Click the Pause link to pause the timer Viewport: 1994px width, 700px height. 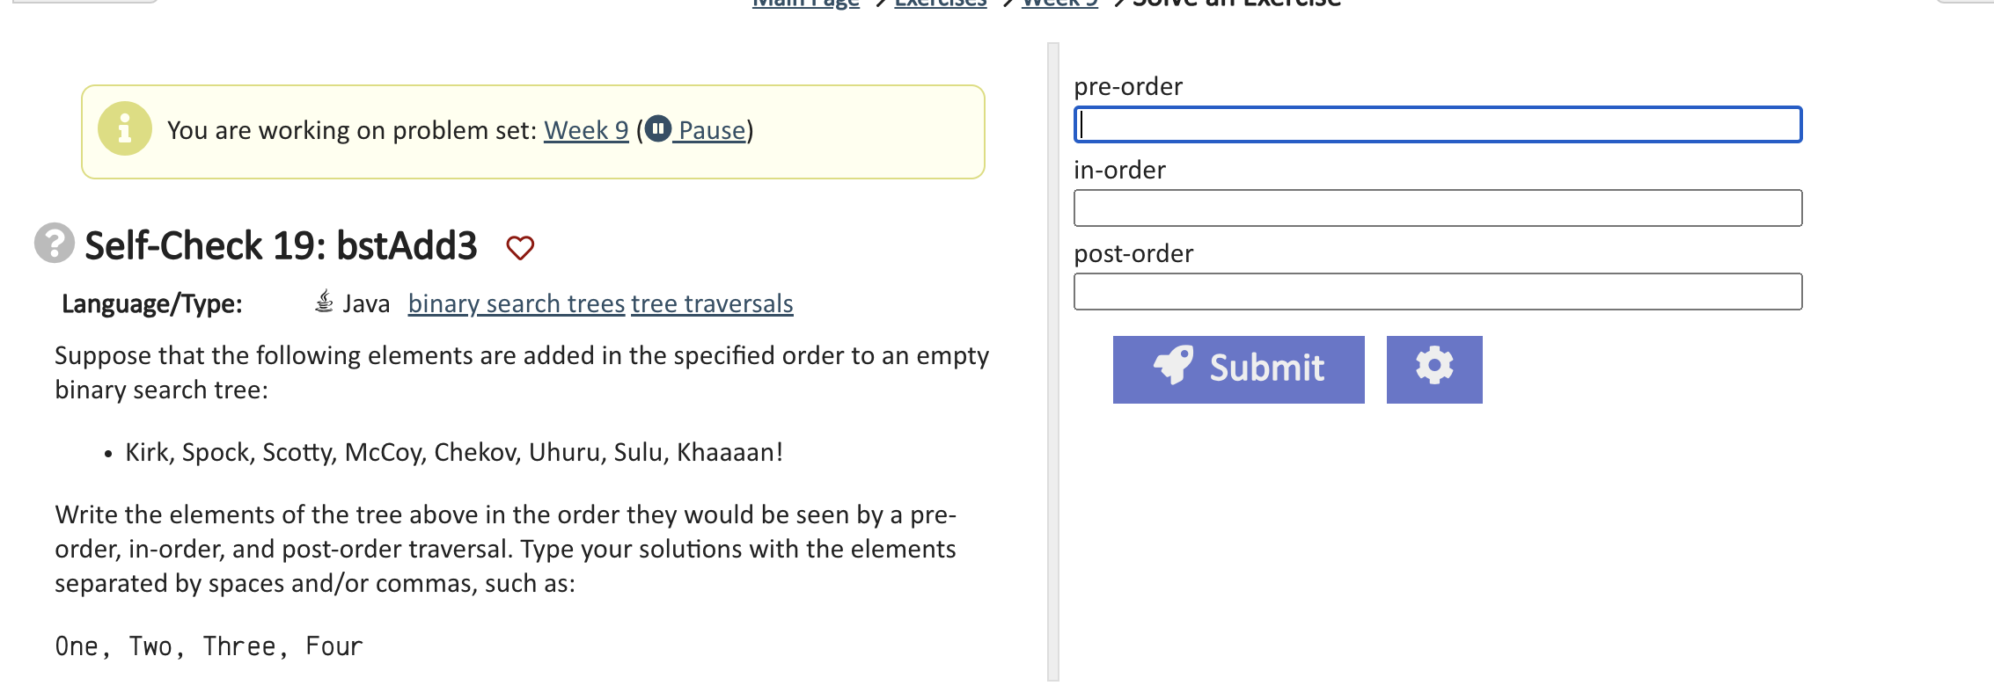tap(708, 130)
